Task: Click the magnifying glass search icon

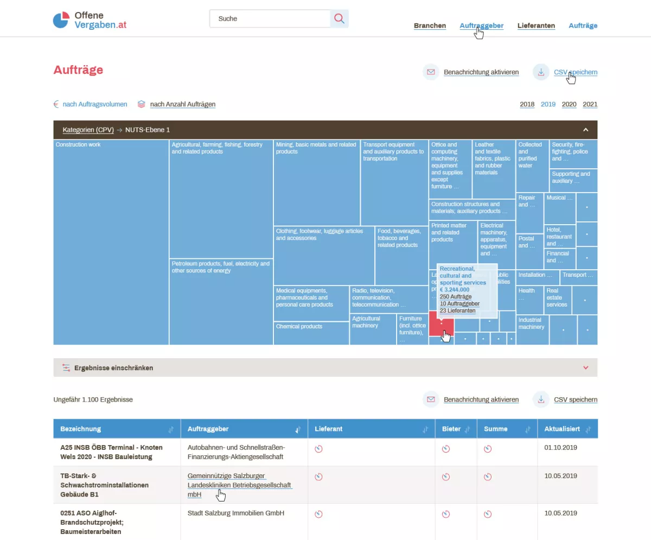Action: [339, 18]
